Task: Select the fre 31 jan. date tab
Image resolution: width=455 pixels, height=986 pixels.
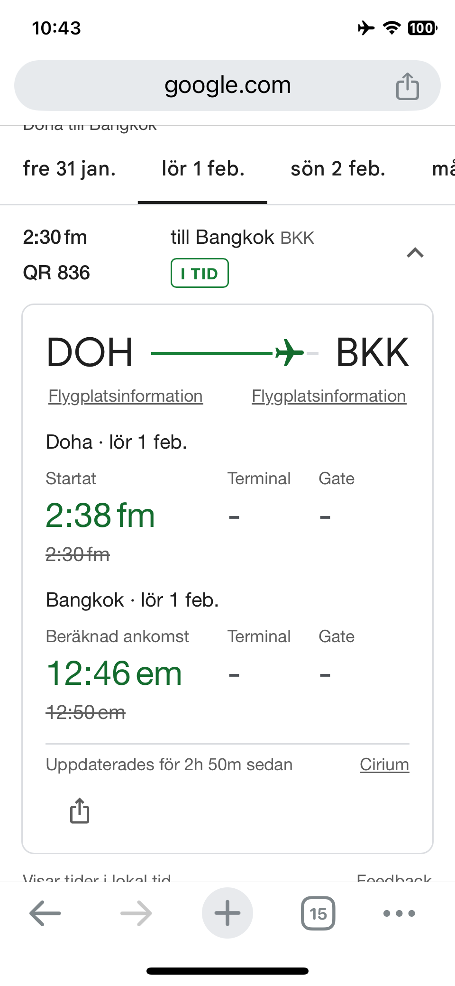Action: 70,169
